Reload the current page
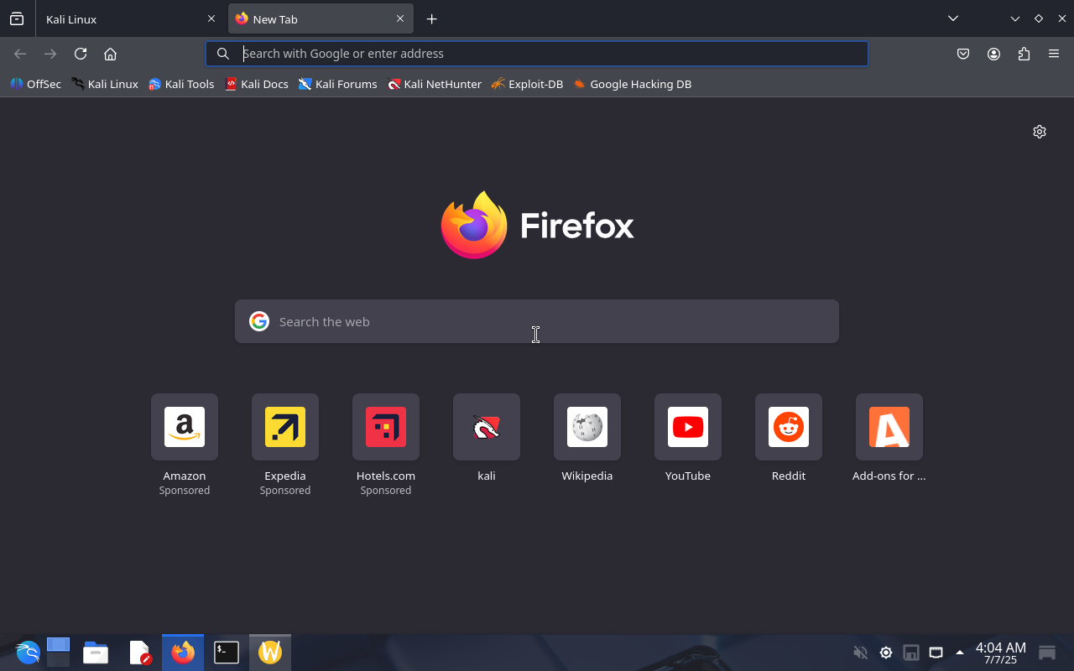 pos(81,54)
